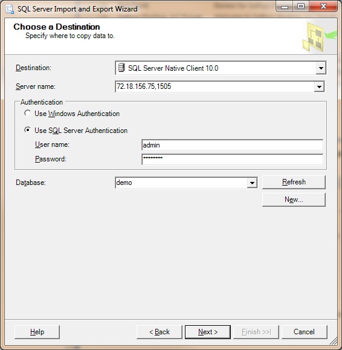Image resolution: width=342 pixels, height=350 pixels.
Task: Click the New... database button
Action: point(294,199)
